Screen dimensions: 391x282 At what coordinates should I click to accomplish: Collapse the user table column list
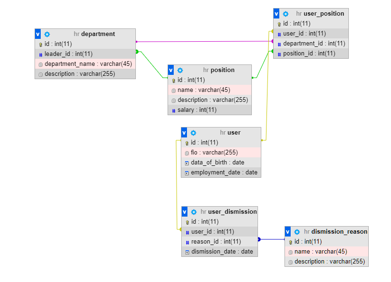[x=184, y=133]
